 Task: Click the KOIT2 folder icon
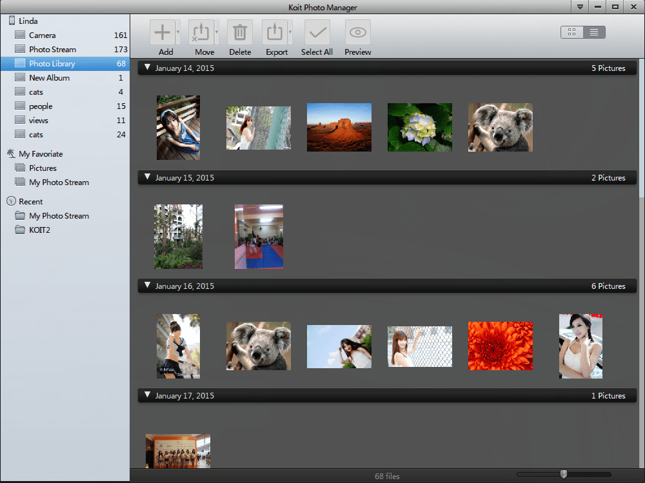[x=20, y=230]
